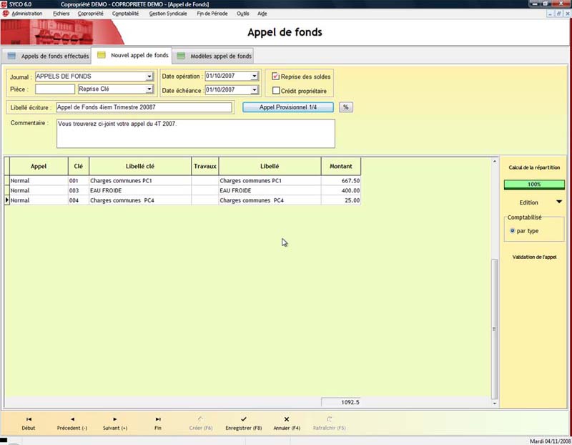Jump to last record with Fin icon
Screen dimensions: 572x445
158,419
